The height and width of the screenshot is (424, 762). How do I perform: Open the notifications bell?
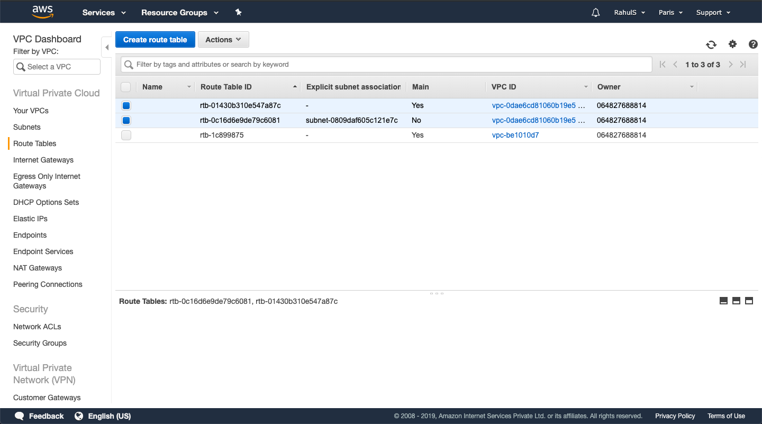[595, 12]
